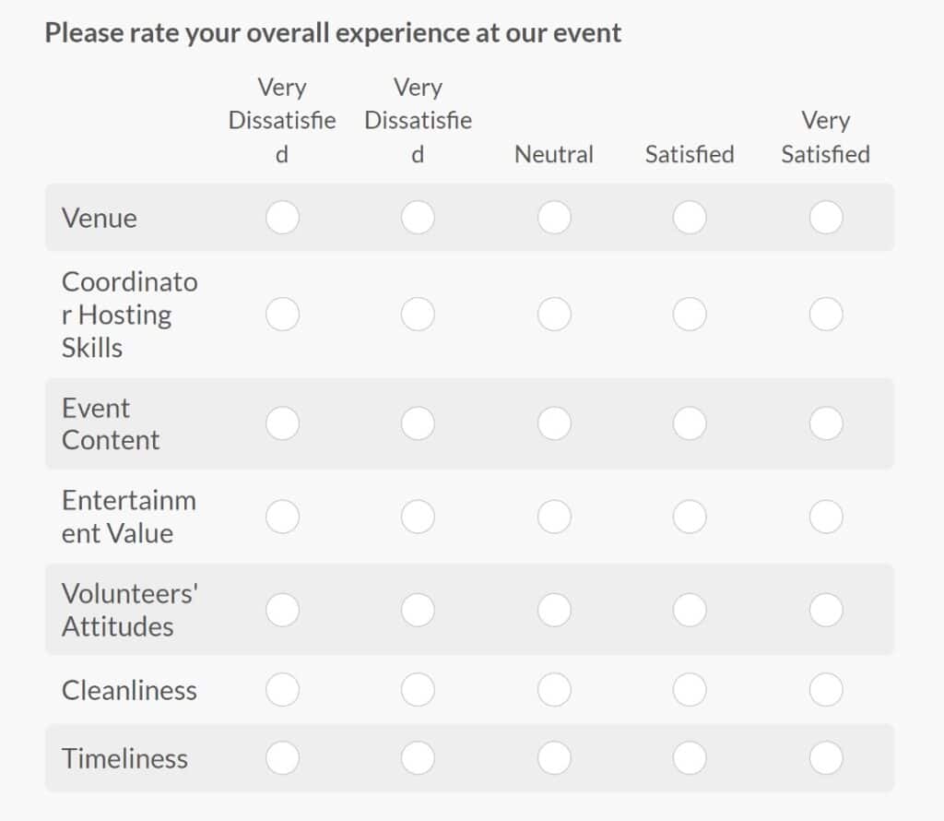Rate Venue as Very Satisfied
Image resolution: width=944 pixels, height=821 pixels.
[x=825, y=218]
